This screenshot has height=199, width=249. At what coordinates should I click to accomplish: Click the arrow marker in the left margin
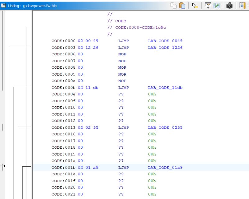[x=3, y=166]
